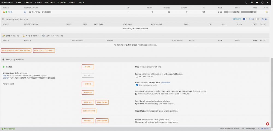Click the Unassigned Devices header icon

[x=4, y=19]
